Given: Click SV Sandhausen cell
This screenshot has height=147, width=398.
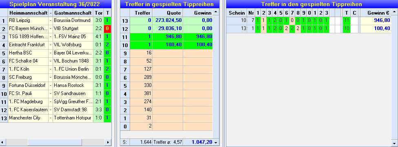Looking at the screenshot, I should (x=73, y=94).
